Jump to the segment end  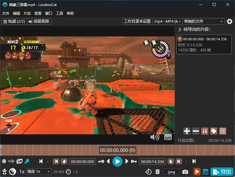(179, 161)
